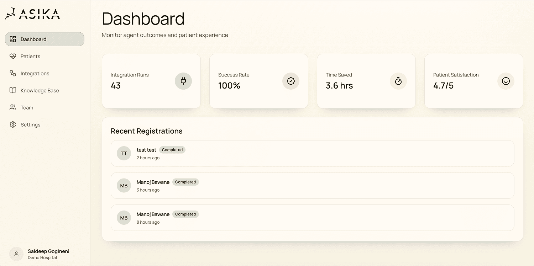
Task: Click the ASIKA wordmark
Action: 40,14
